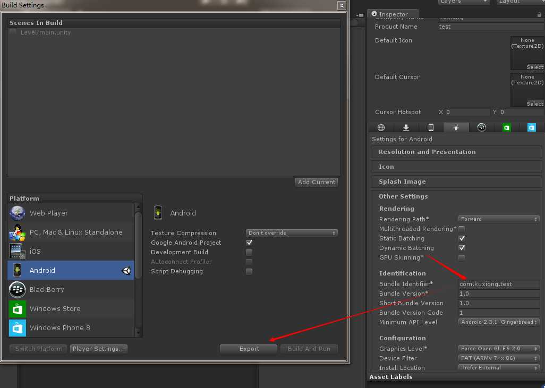Open Minimum API Level dropdown

click(499, 322)
